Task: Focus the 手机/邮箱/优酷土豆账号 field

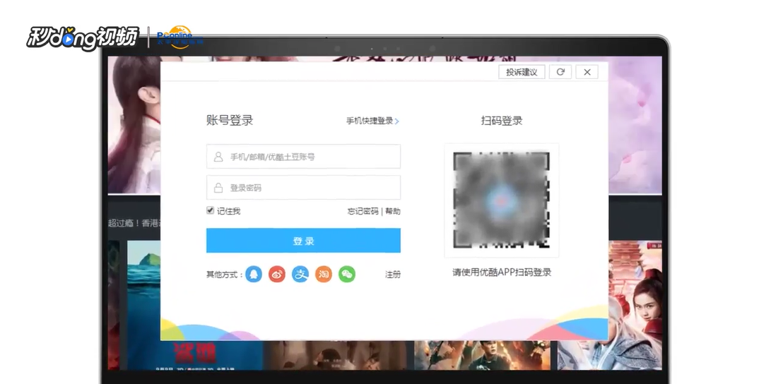Action: [303, 157]
